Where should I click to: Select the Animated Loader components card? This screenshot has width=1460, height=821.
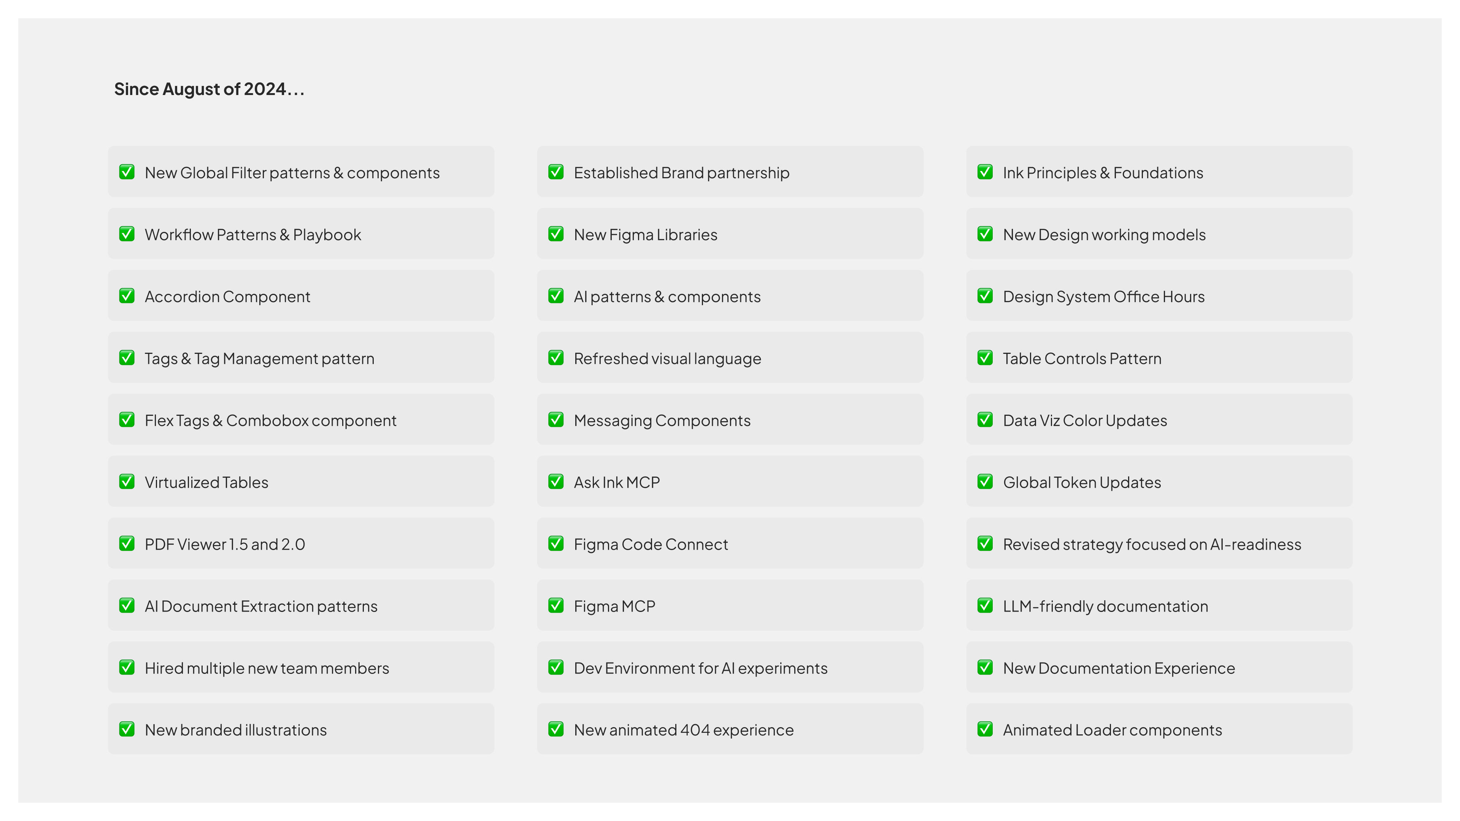click(x=1159, y=729)
